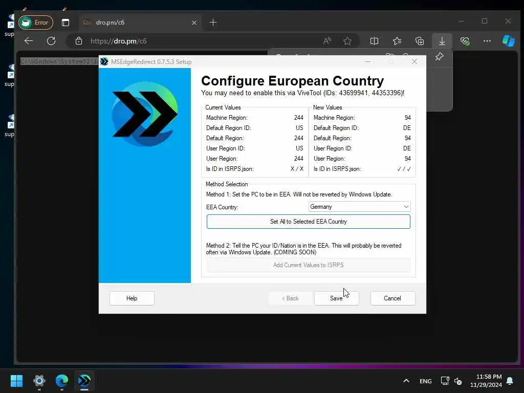Click MSEdgeRedirect taskbar icon
The height and width of the screenshot is (393, 524).
coord(84,381)
